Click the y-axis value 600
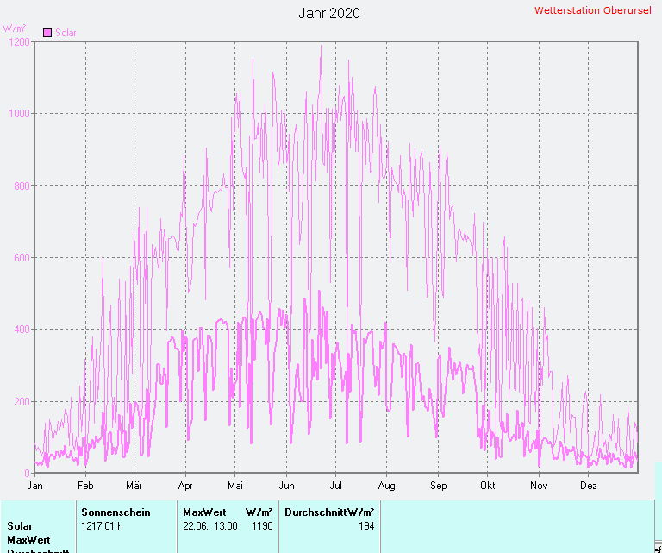The height and width of the screenshot is (553, 662). pos(22,258)
